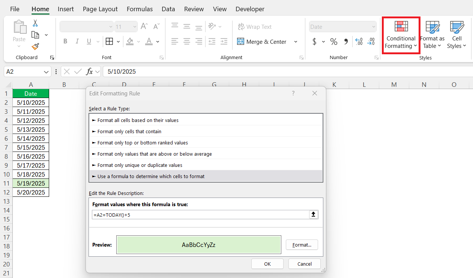Viewport: 473px width, 278px height.
Task: Select the Format Painter brush
Action: click(35, 46)
